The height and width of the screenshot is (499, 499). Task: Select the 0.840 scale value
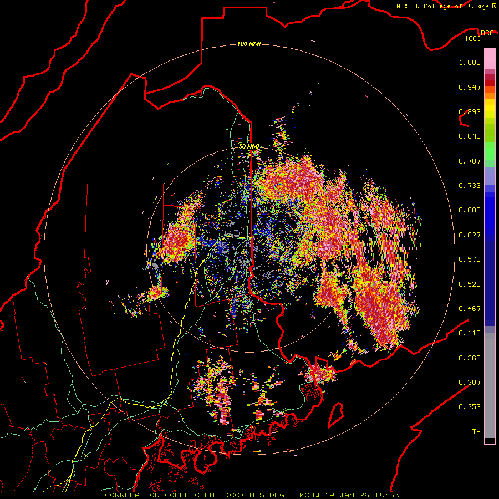click(x=470, y=136)
